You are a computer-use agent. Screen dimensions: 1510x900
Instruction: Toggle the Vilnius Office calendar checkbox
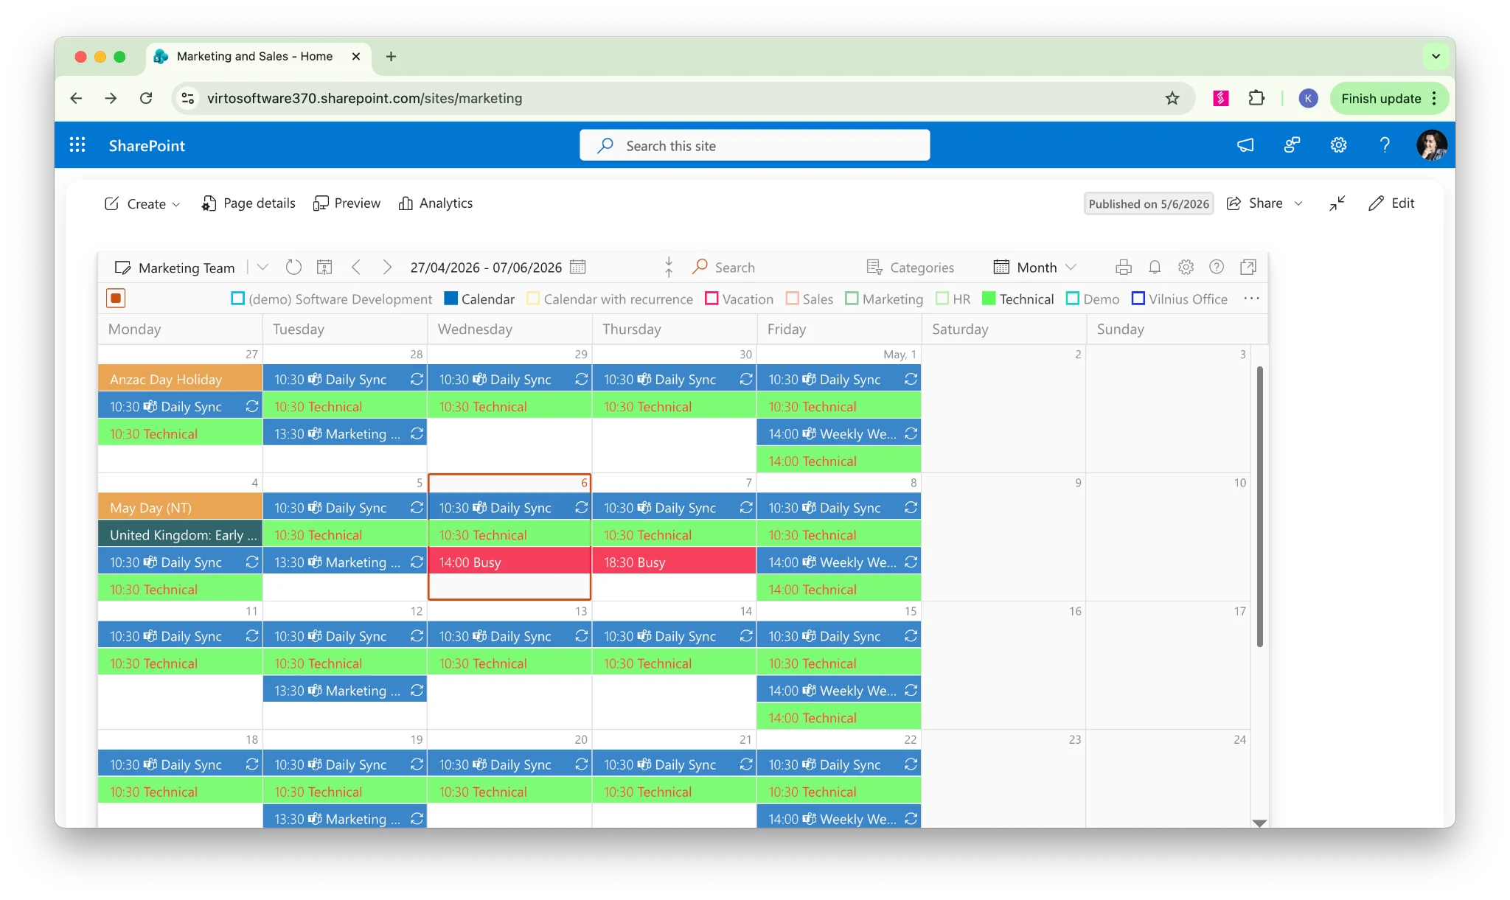[1138, 299]
